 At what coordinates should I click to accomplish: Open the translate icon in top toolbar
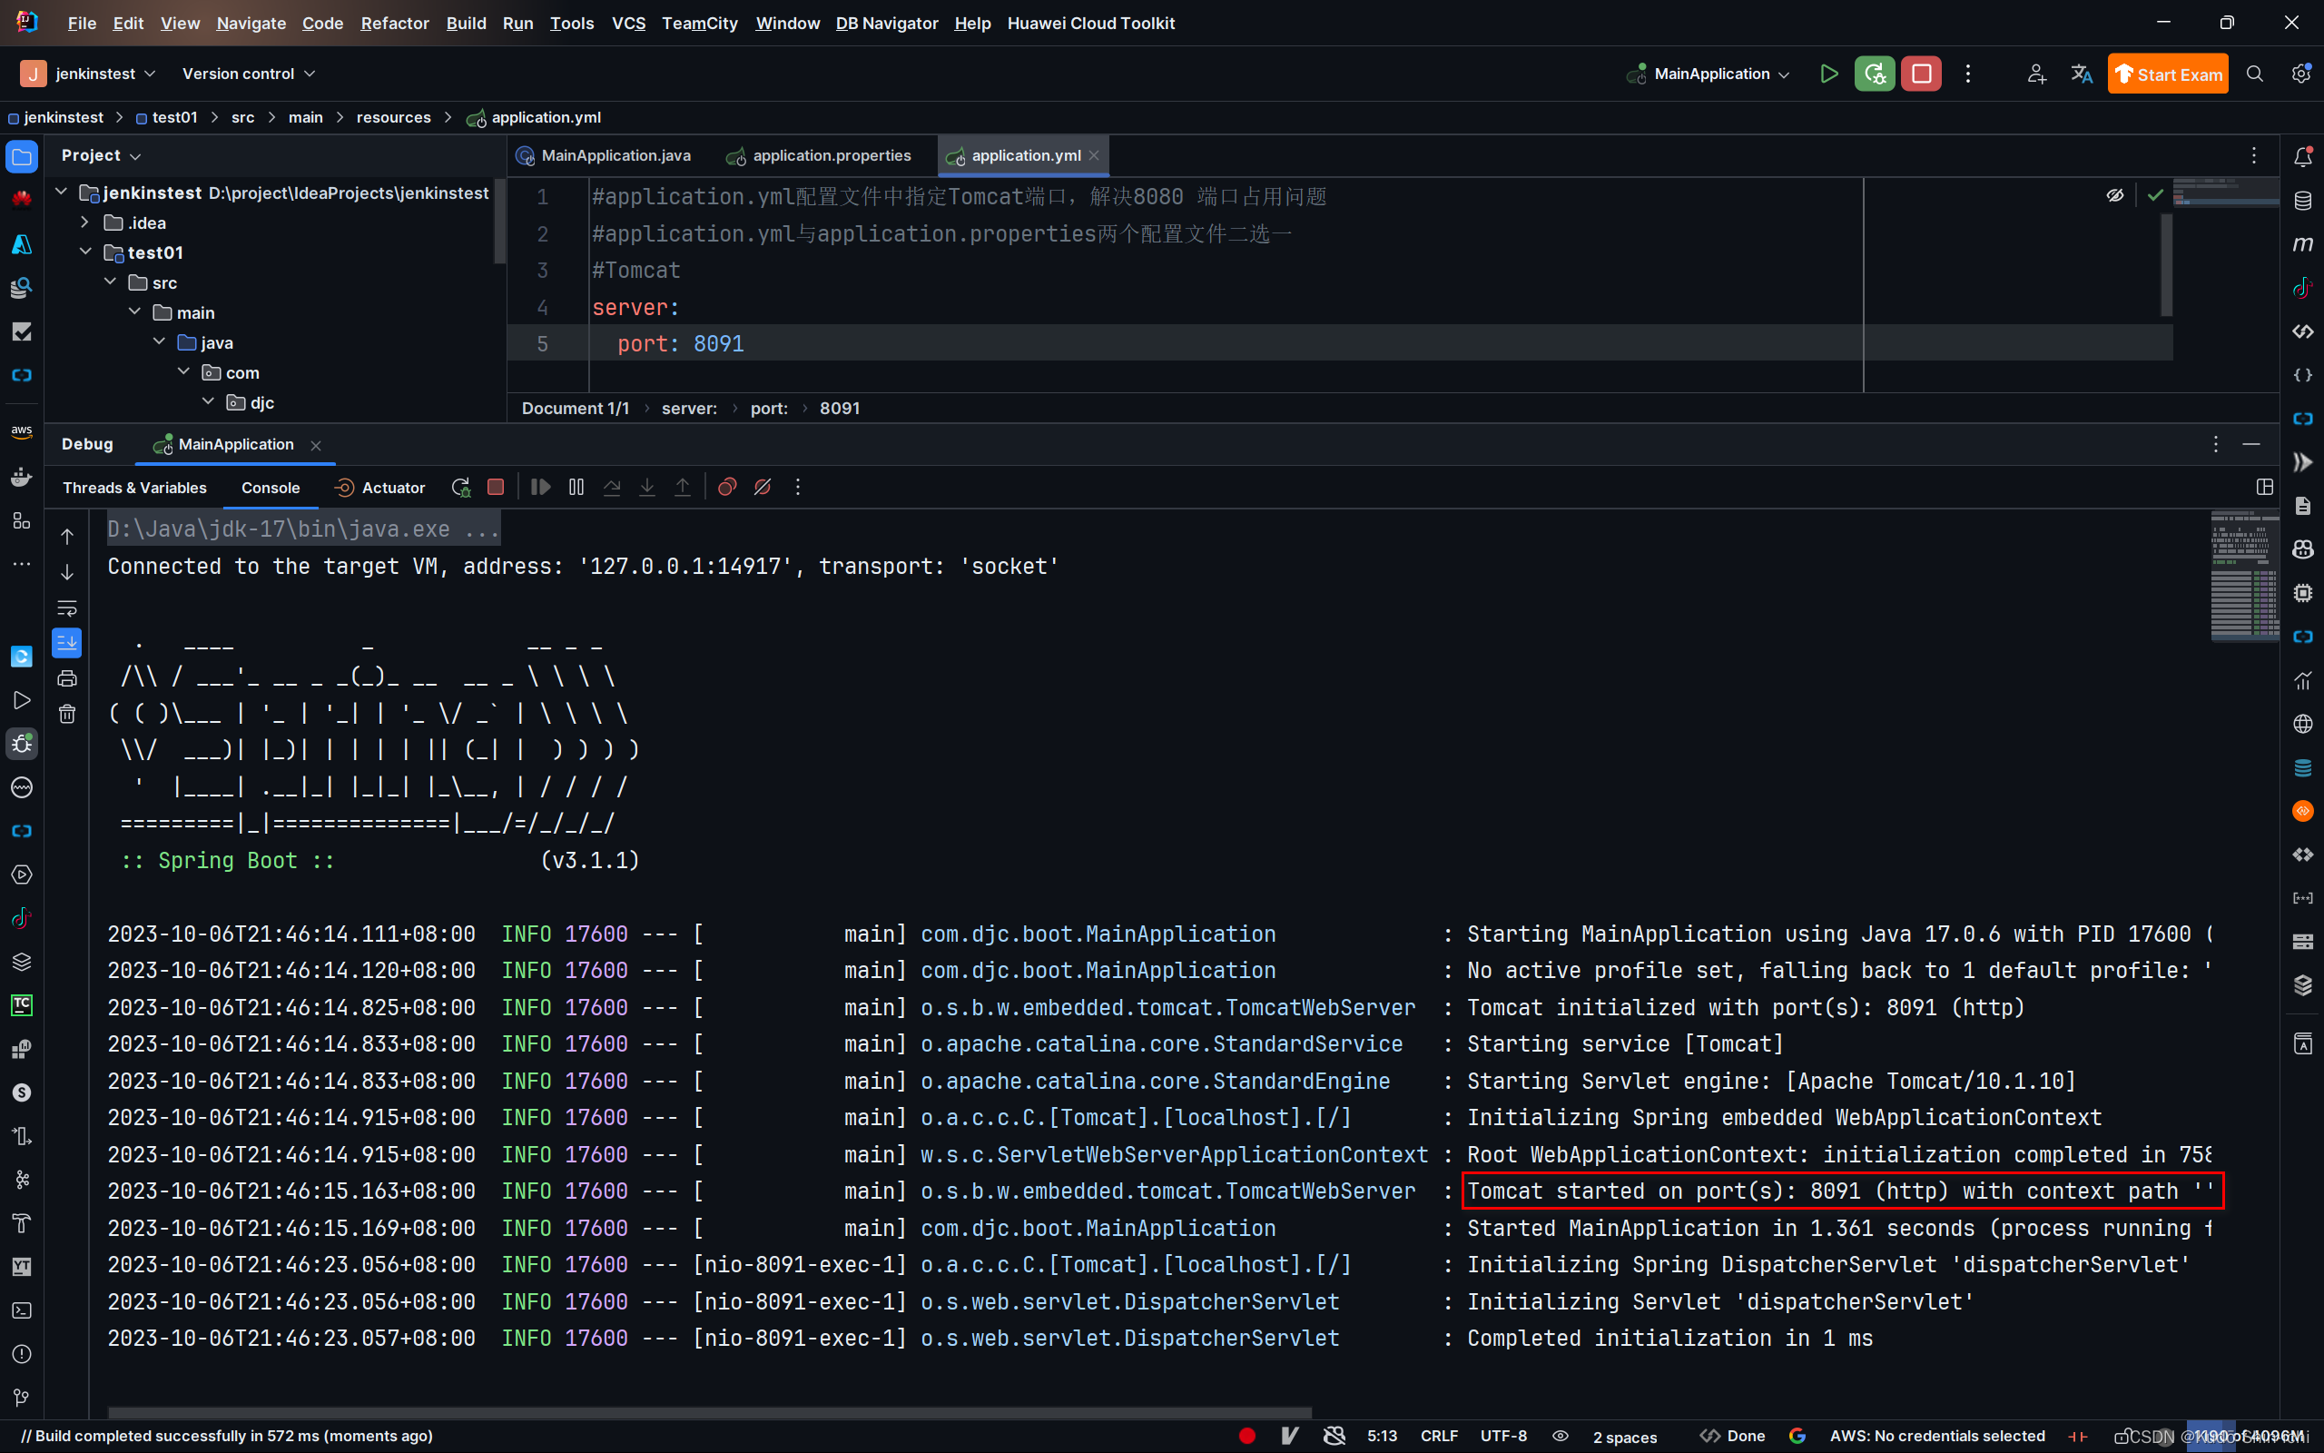[x=2081, y=74]
